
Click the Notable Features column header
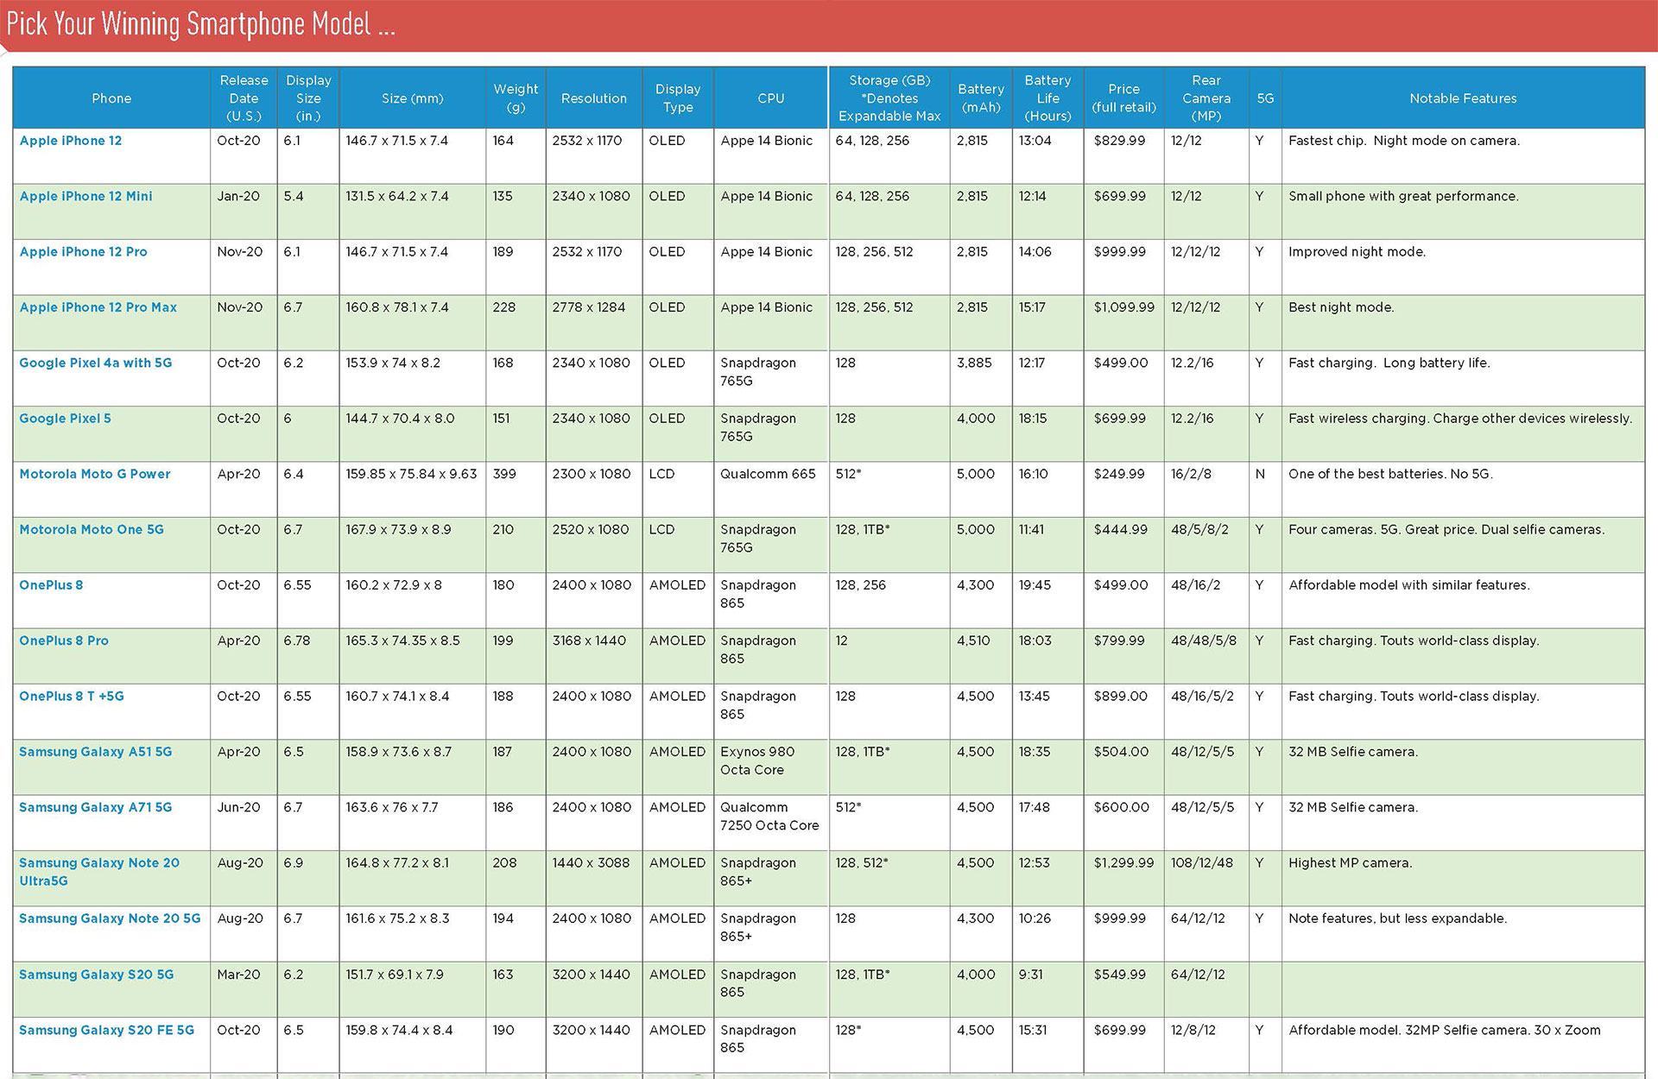click(x=1463, y=98)
